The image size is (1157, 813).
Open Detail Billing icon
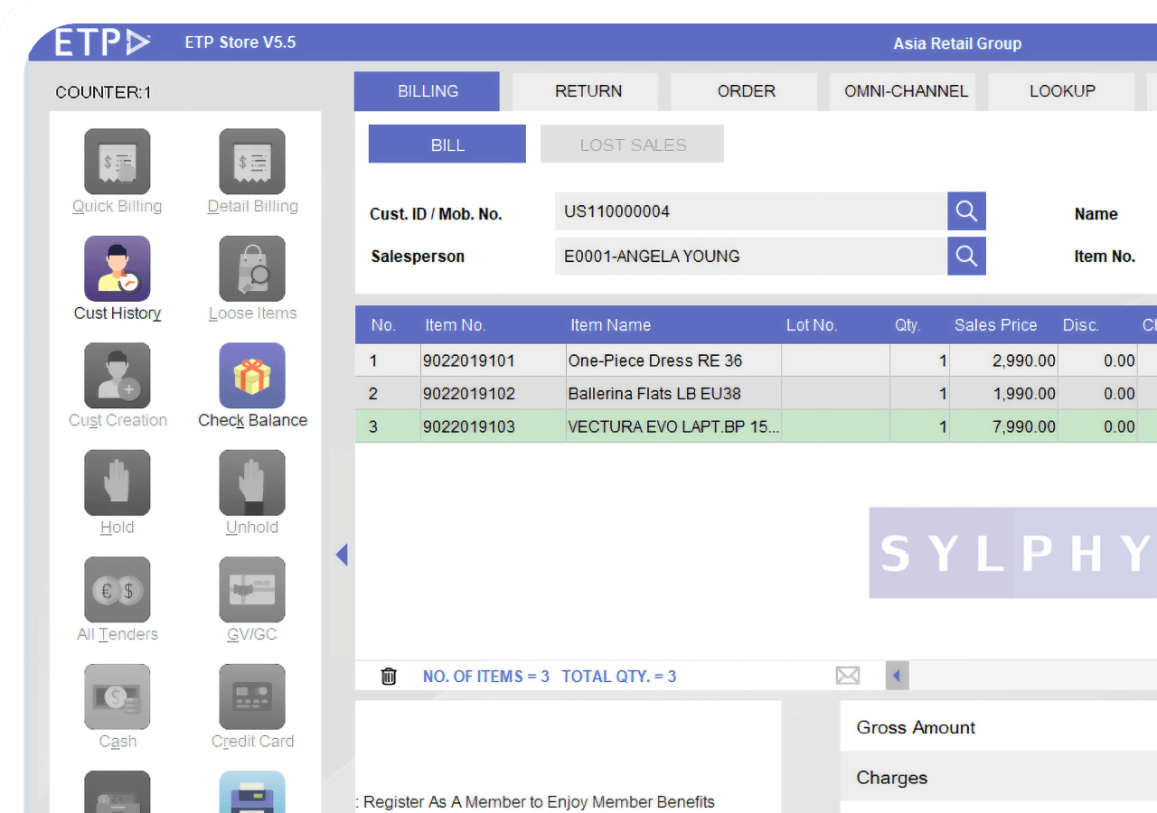tap(252, 162)
